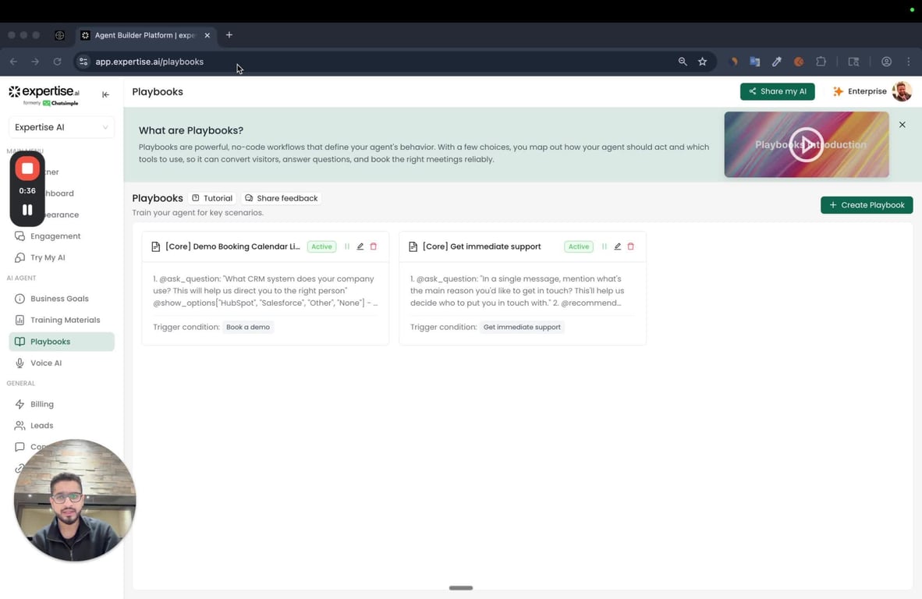
Task: Pause the screen recording
Action: (x=27, y=210)
